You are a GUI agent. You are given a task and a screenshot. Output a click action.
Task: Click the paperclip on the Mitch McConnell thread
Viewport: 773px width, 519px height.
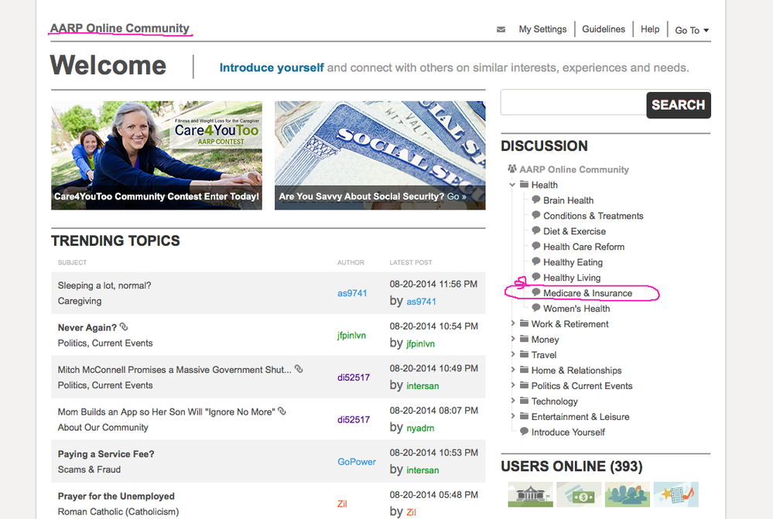[x=299, y=369]
